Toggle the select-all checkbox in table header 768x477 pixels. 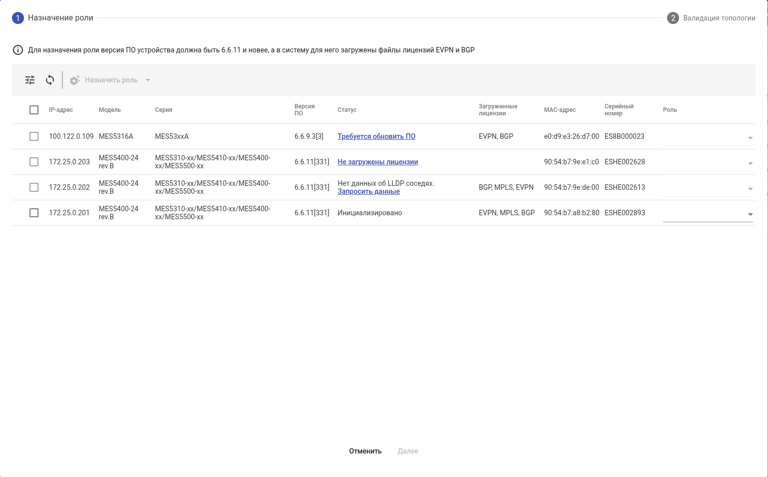coord(34,110)
